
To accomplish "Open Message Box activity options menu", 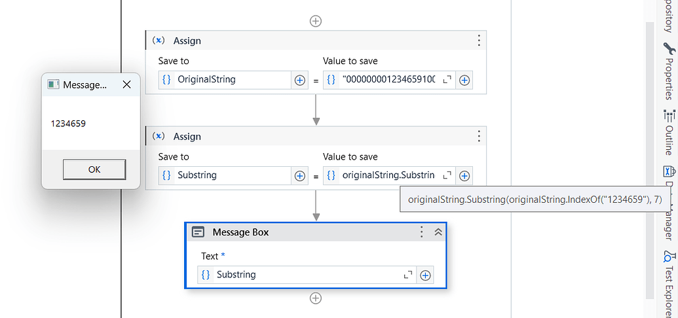I will 422,232.
